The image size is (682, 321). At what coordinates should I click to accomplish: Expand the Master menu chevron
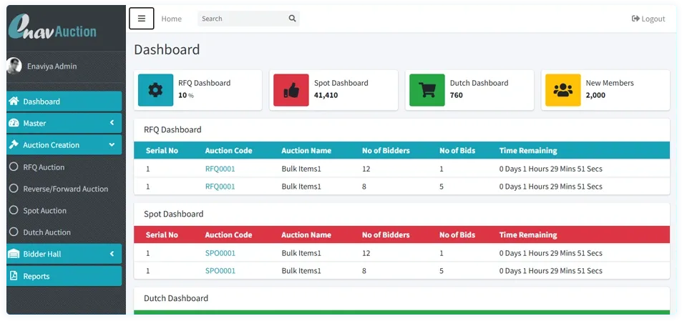pos(112,123)
